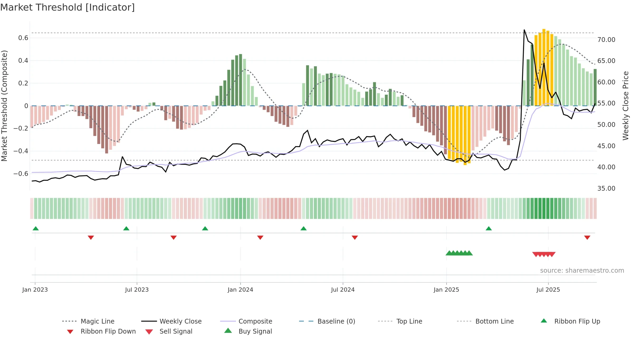
Task: Click the Ribbon Flip Up marker before Jul 2023
Action: (x=126, y=228)
